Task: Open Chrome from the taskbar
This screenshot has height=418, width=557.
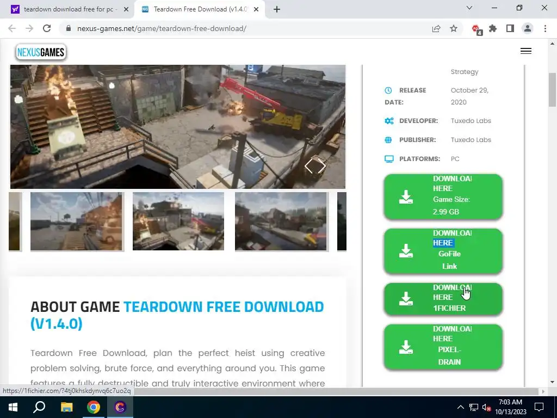Action: coord(94,407)
